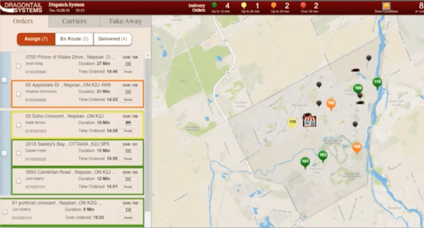The image size is (424, 228).
Task: Click green map pin 101
Action: tap(305, 162)
